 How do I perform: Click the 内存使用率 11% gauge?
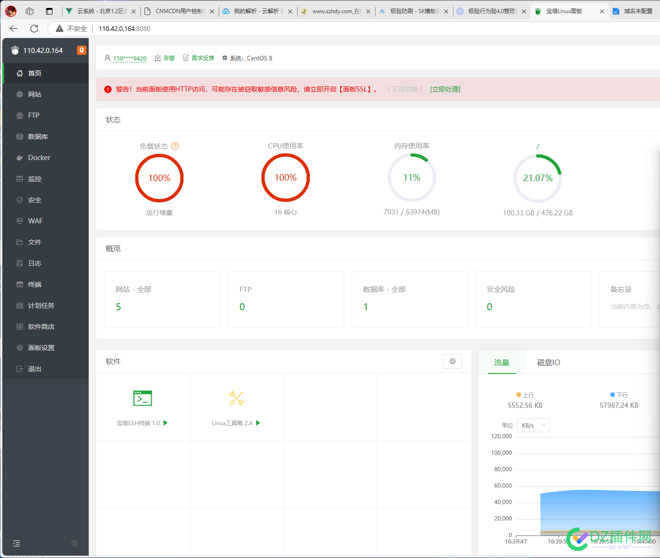412,177
